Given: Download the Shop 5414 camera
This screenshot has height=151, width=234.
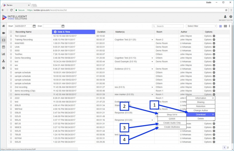Looking at the screenshot, I should coord(172,115).
